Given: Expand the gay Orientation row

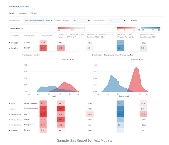Looking at the screenshot, I should click(10, 114).
